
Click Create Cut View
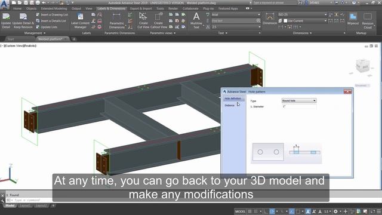(143, 21)
